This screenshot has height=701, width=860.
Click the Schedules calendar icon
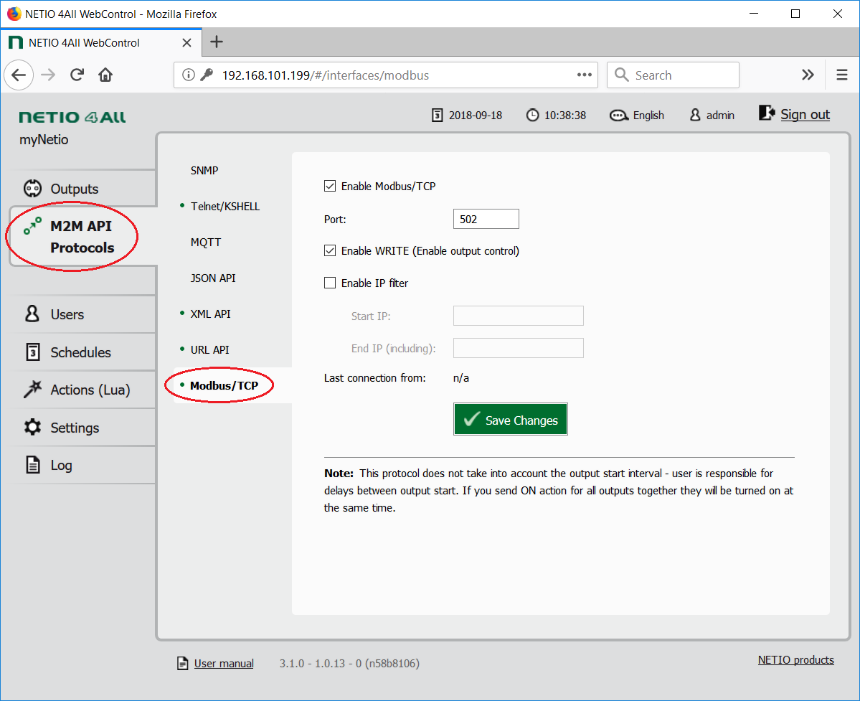tap(33, 352)
